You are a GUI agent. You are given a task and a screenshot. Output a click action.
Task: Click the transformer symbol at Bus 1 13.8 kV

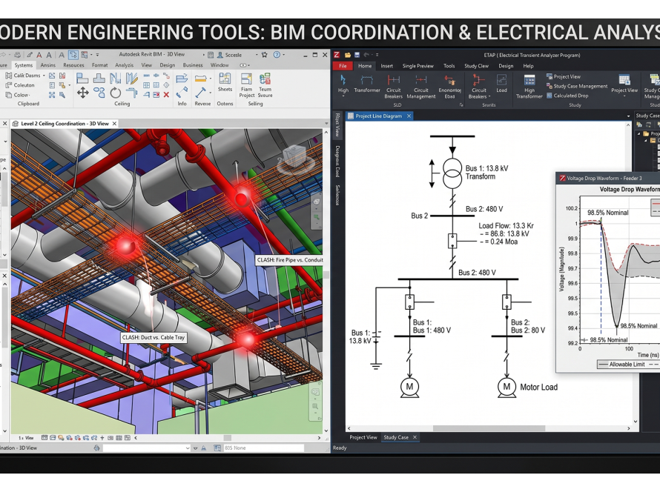pyautogui.click(x=452, y=173)
